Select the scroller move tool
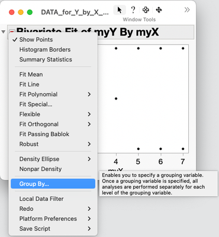 pos(159,9)
